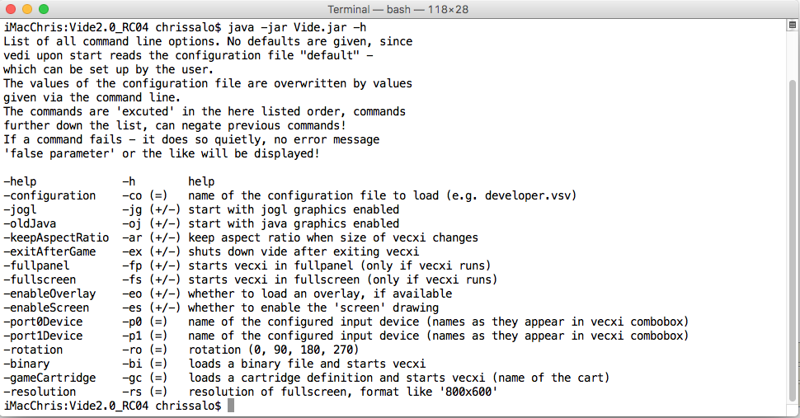
Task: Click the "-resolution" option text
Action: point(40,392)
